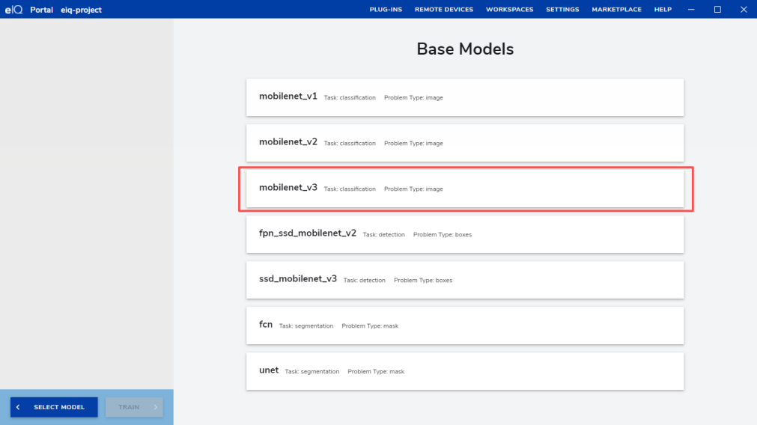Click the Portal label in title bar
The width and height of the screenshot is (757, 425).
pyautogui.click(x=41, y=10)
